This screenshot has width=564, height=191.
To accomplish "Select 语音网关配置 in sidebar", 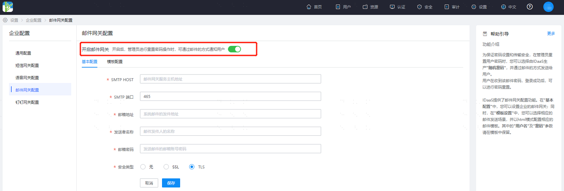I will coord(27,78).
